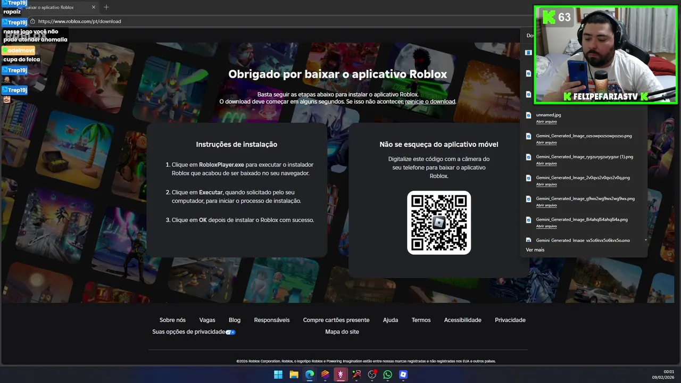Image resolution: width=681 pixels, height=383 pixels.
Task: Click the file icon beside unnamed.jpg
Action: coord(528,115)
